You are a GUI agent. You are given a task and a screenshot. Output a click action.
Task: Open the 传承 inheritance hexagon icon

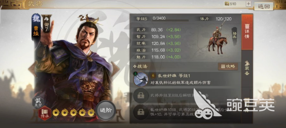[45, 114]
